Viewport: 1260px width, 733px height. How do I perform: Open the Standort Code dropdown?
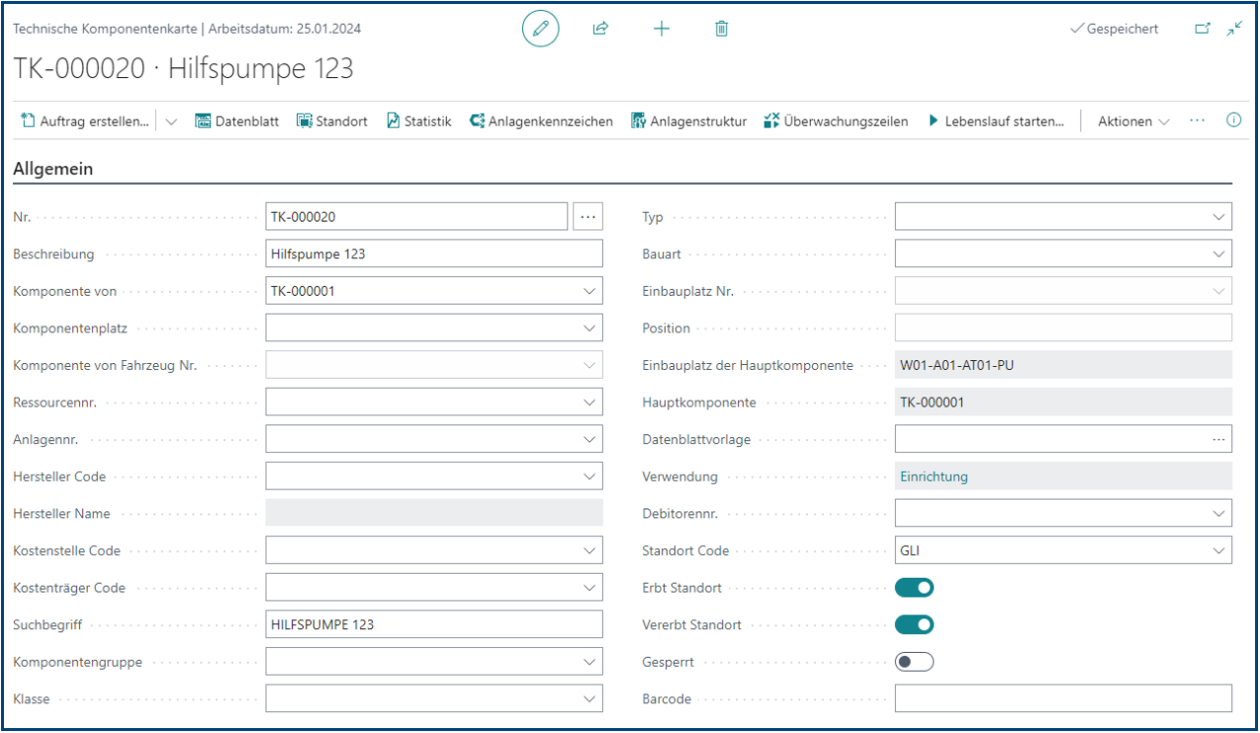tap(1218, 550)
